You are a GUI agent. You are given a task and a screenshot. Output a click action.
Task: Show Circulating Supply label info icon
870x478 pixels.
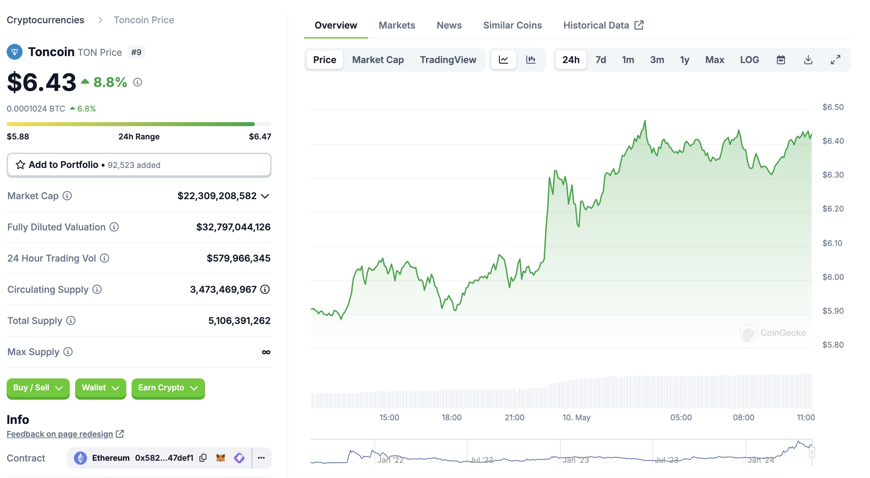click(97, 289)
